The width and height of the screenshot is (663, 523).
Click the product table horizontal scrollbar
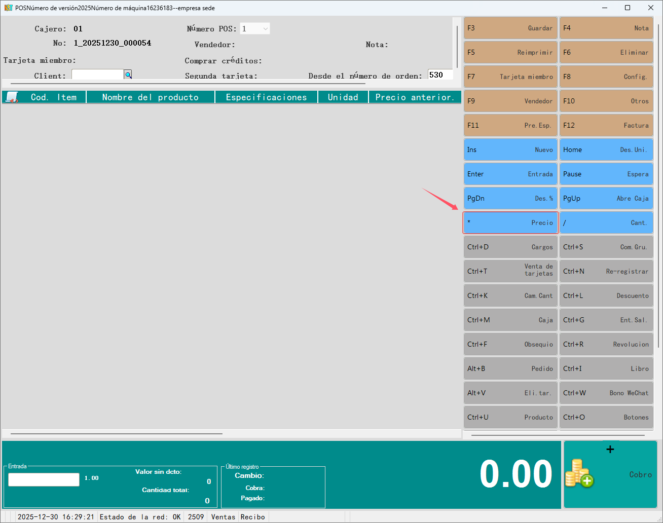(117, 434)
